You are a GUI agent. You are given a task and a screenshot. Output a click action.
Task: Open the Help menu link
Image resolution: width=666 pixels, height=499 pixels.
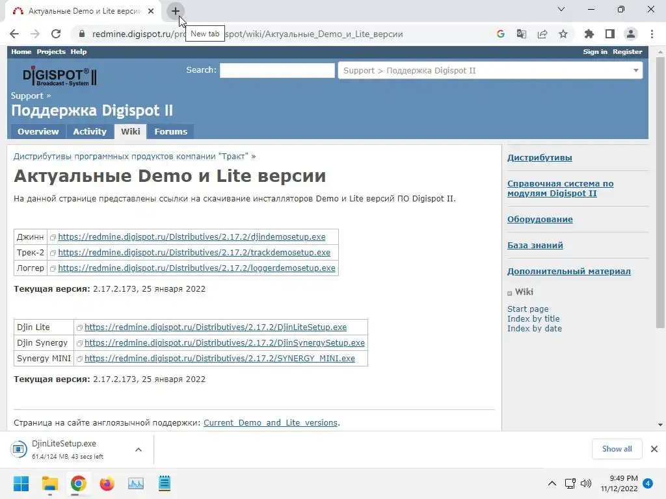pyautogui.click(x=79, y=52)
